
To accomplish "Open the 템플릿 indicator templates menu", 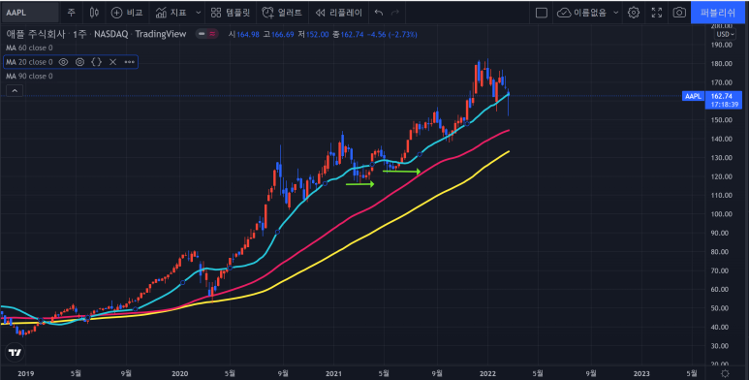I will tap(231, 13).
